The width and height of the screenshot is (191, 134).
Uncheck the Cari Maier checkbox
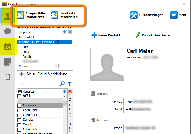19,106
